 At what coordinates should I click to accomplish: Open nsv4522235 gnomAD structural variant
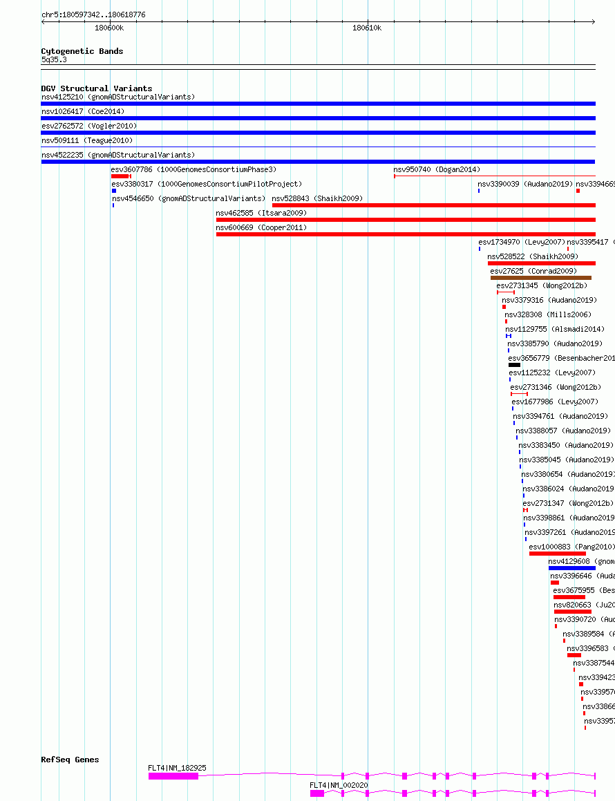click(x=118, y=155)
